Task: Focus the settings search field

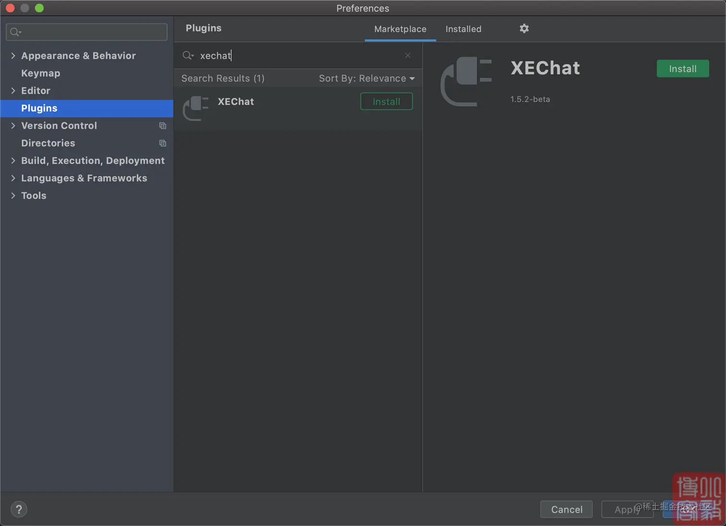Action: 86,32
